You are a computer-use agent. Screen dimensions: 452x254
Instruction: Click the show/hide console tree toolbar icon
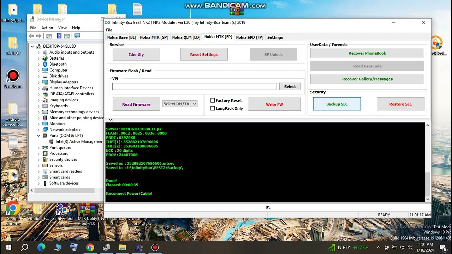click(49, 36)
